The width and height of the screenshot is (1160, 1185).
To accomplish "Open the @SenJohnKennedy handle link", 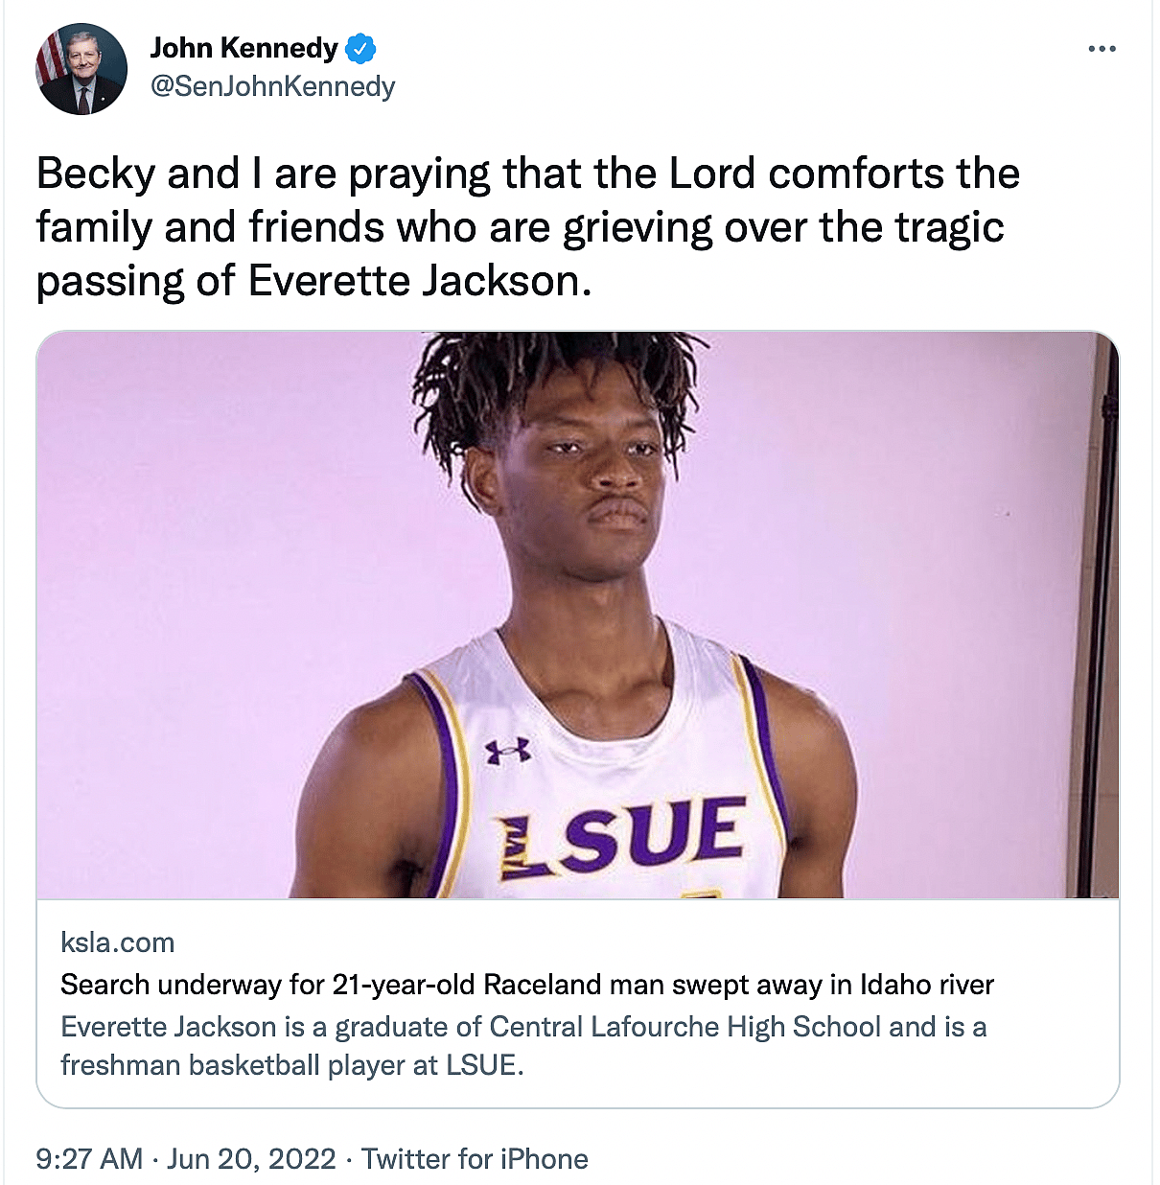I will (x=272, y=86).
